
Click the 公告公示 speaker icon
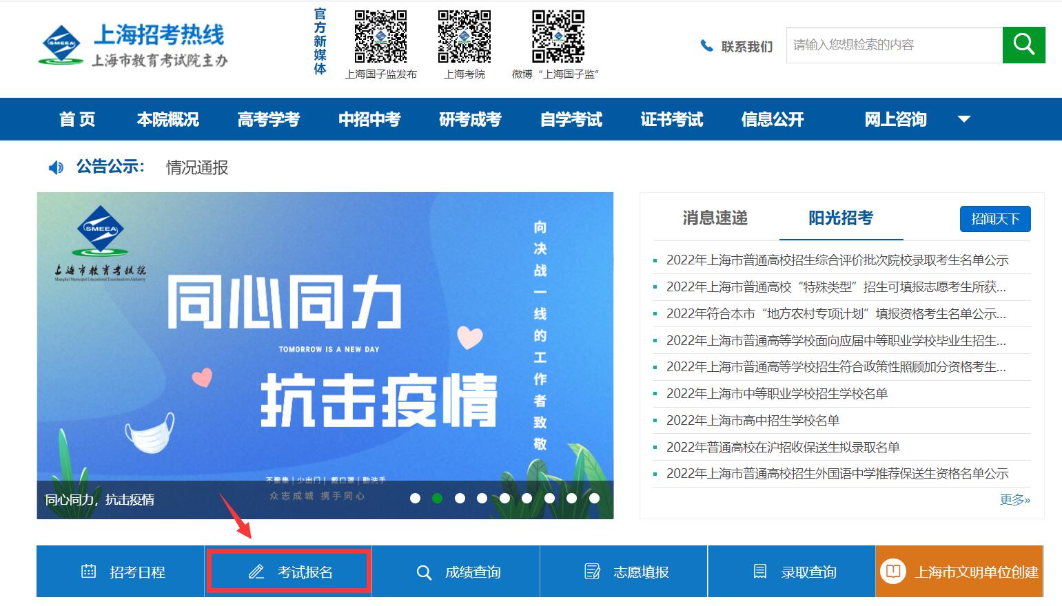click(56, 167)
